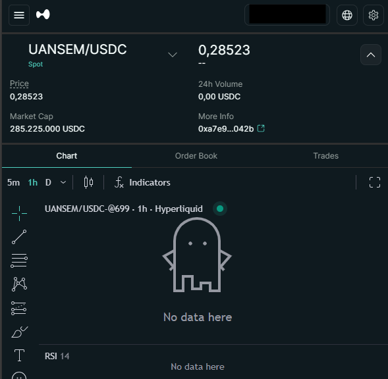Image resolution: width=388 pixels, height=379 pixels.
Task: Switch to the Chart tab
Action: (x=67, y=156)
